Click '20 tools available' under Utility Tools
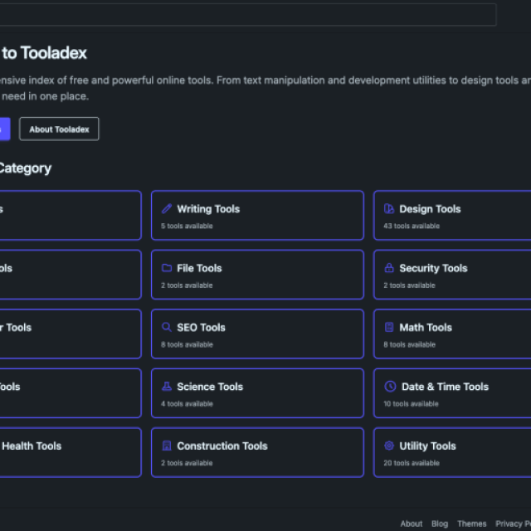 412,463
